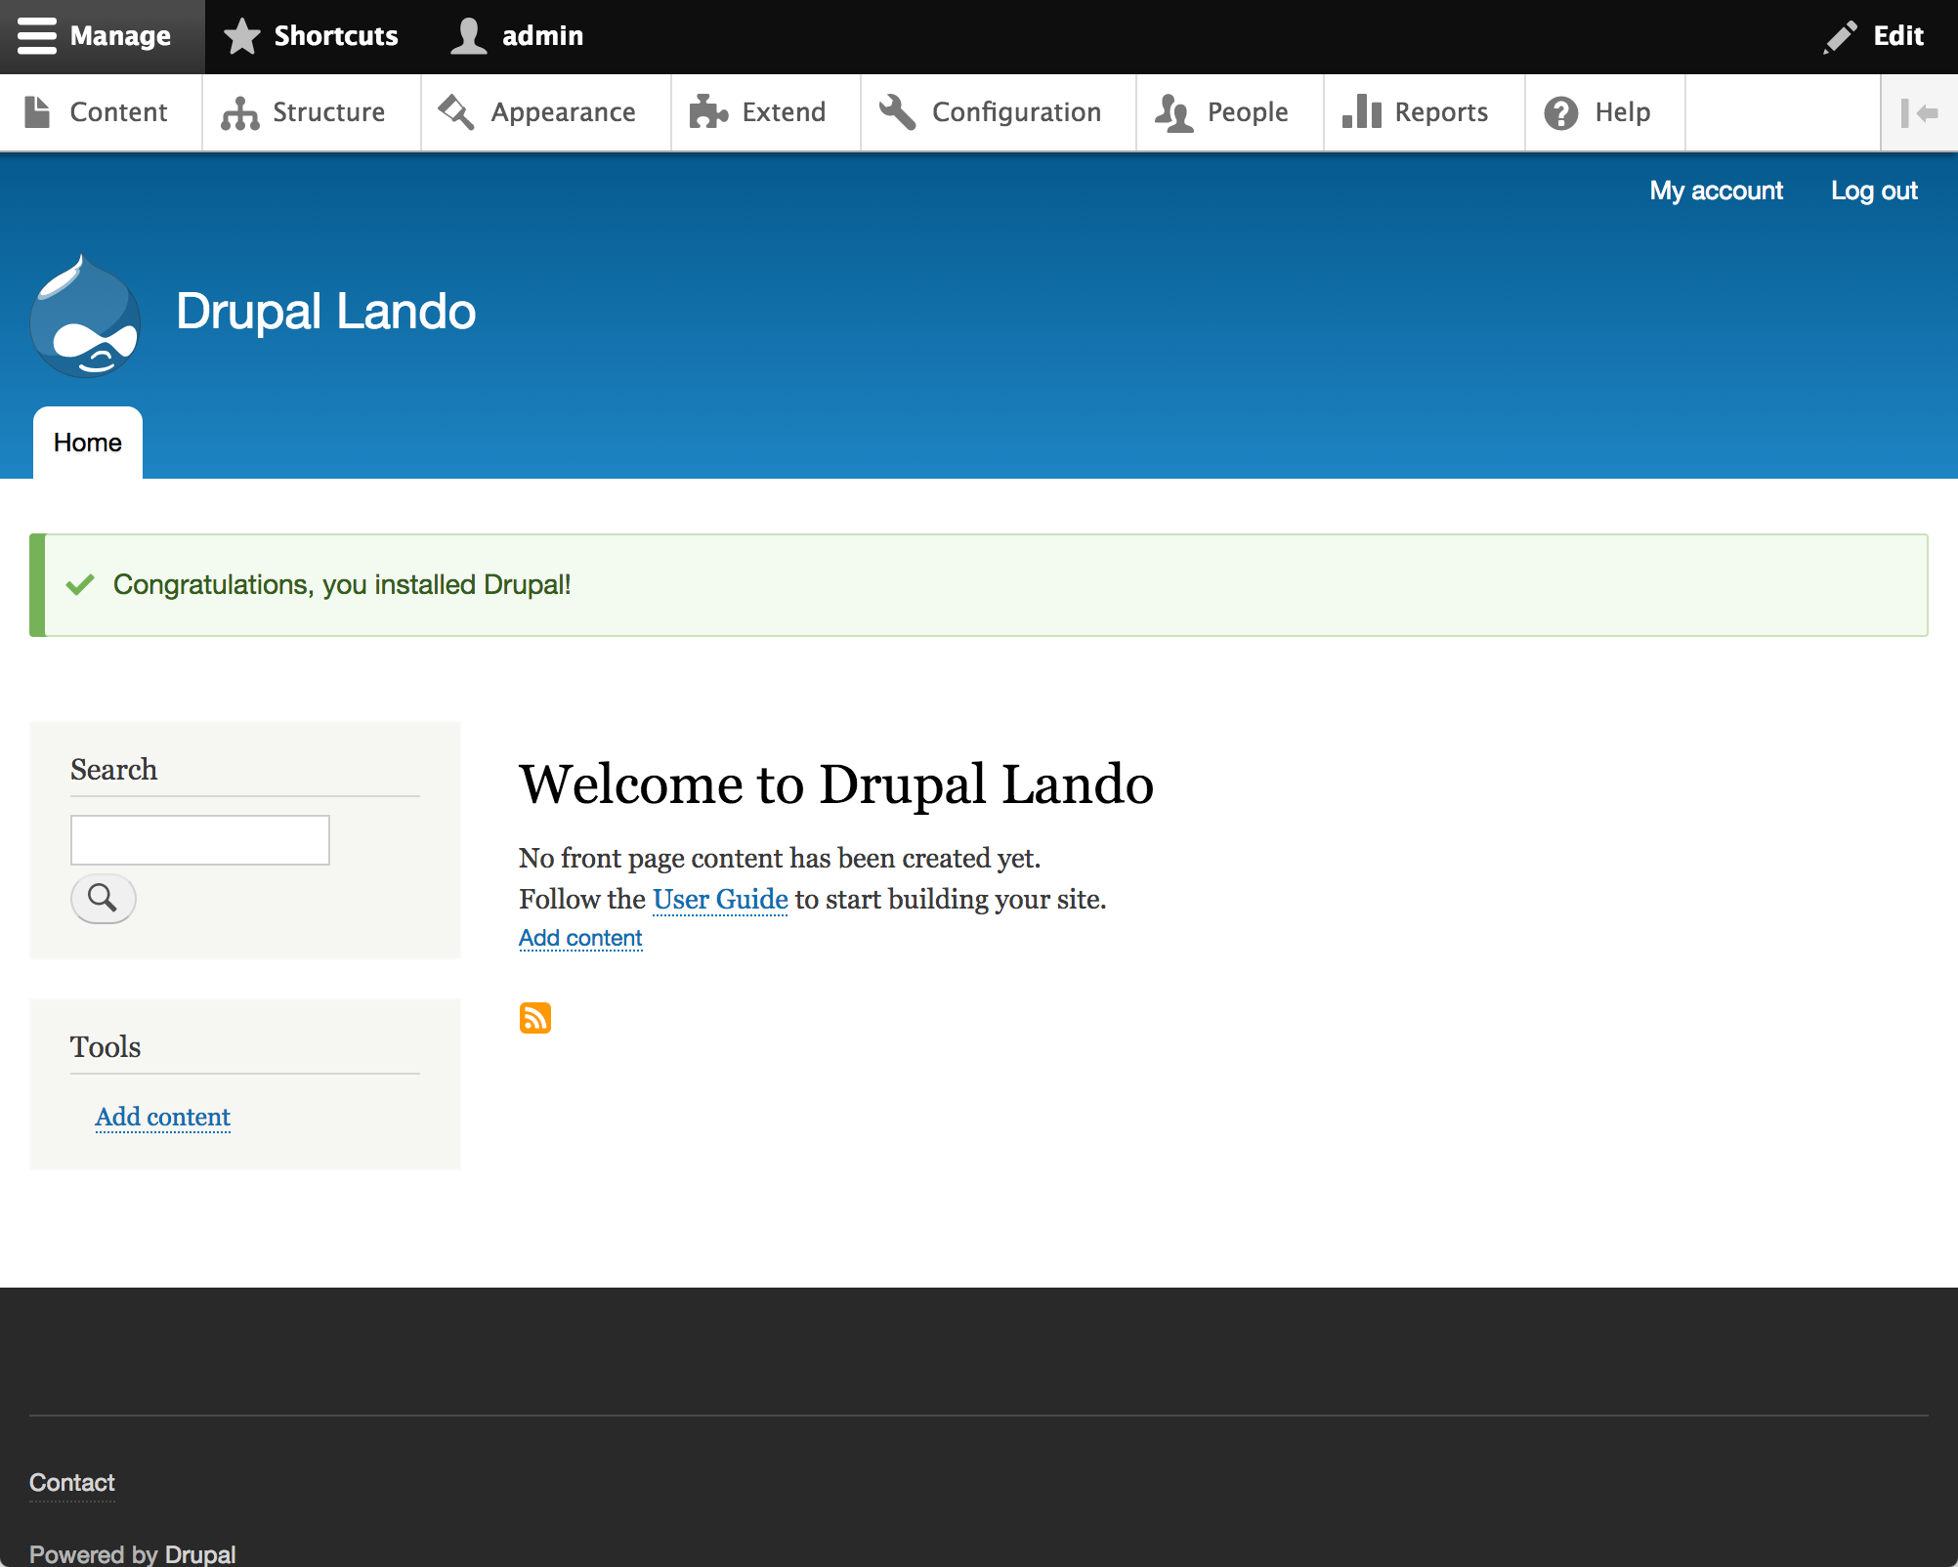Image resolution: width=1958 pixels, height=1567 pixels.
Task: Open Reports via the bar chart icon
Action: 1361,112
